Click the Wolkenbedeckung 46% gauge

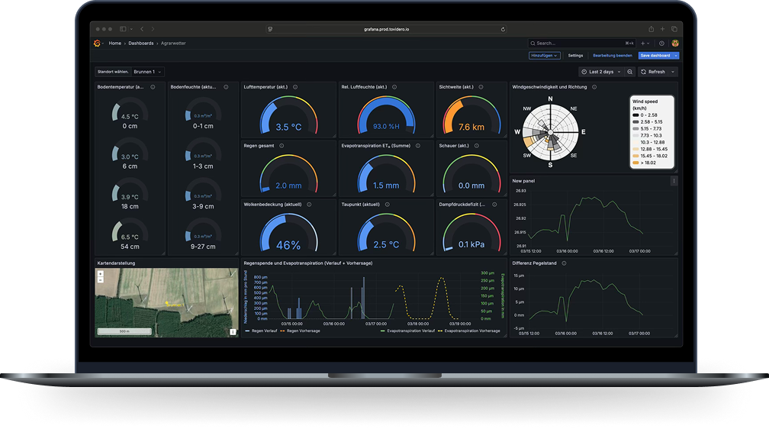point(288,233)
